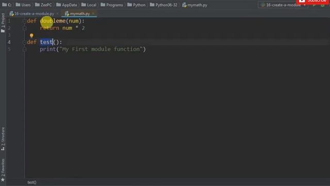
Task: Click the green Run button
Action: 314,5
